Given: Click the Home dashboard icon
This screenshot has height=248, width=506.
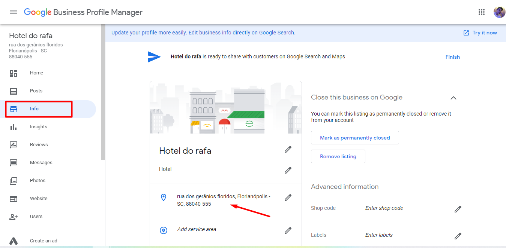Looking at the screenshot, I should point(14,73).
